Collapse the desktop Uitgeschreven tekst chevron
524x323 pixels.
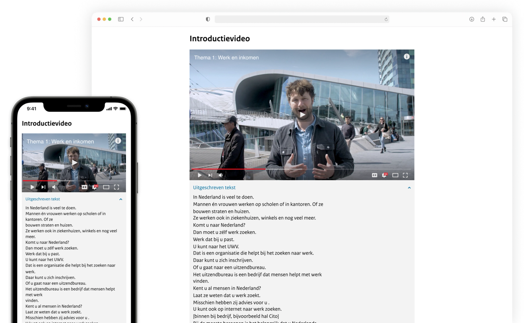[x=409, y=188]
